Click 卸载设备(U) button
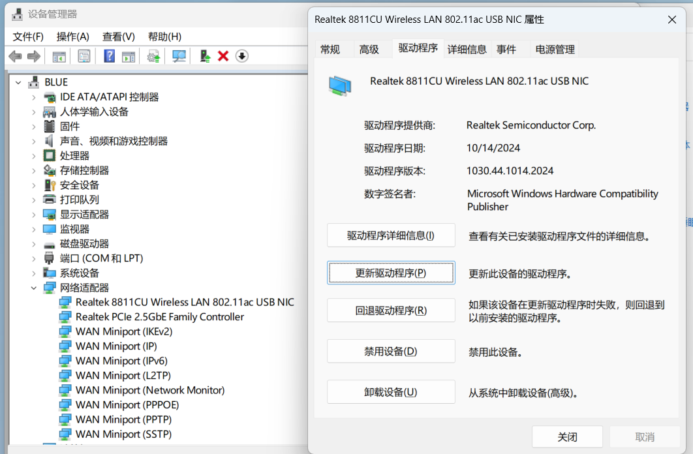The image size is (693, 454). click(391, 392)
